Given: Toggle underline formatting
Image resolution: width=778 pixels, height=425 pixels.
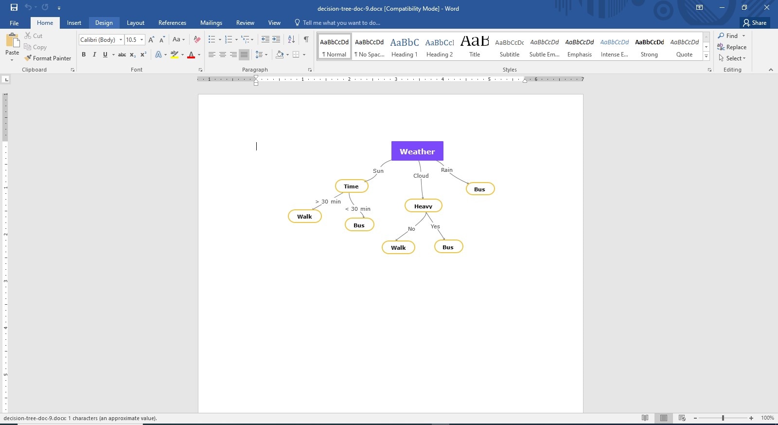Looking at the screenshot, I should click(105, 55).
